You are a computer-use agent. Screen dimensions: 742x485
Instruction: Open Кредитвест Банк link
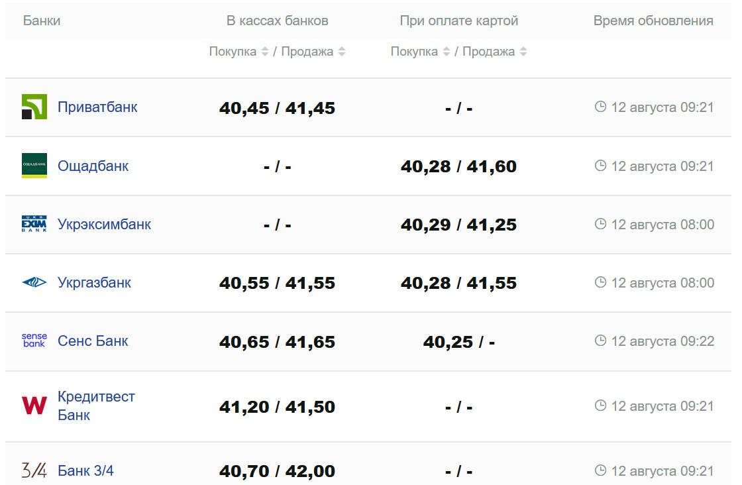(x=96, y=405)
